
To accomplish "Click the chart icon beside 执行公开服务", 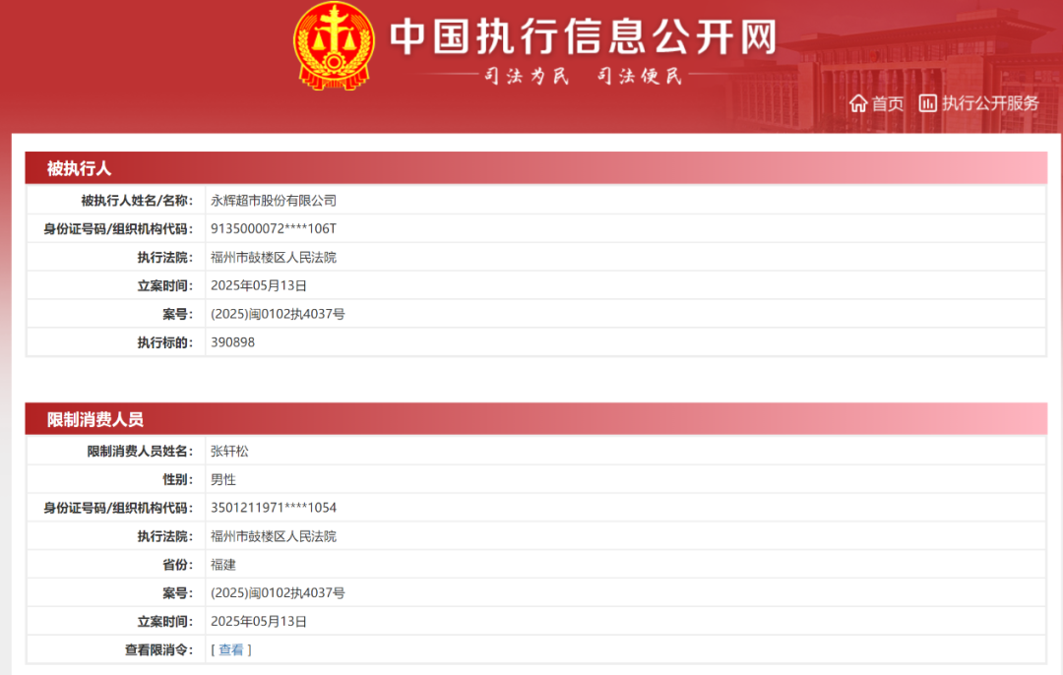I will coord(927,103).
